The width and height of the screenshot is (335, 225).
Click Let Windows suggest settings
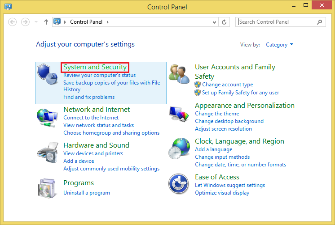coord(230,185)
